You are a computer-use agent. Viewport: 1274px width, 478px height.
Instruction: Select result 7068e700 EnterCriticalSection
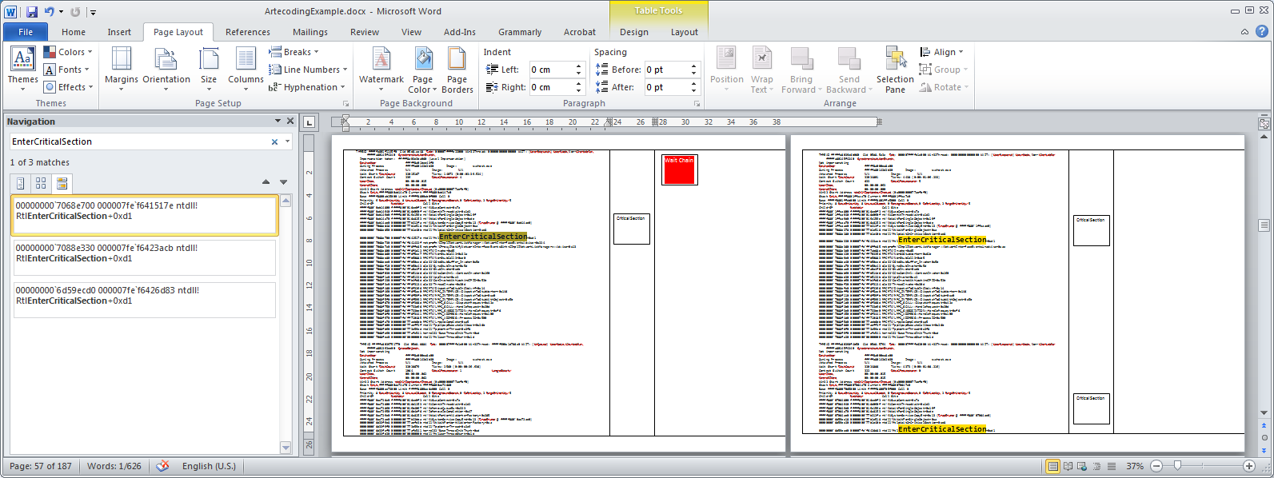coord(145,216)
